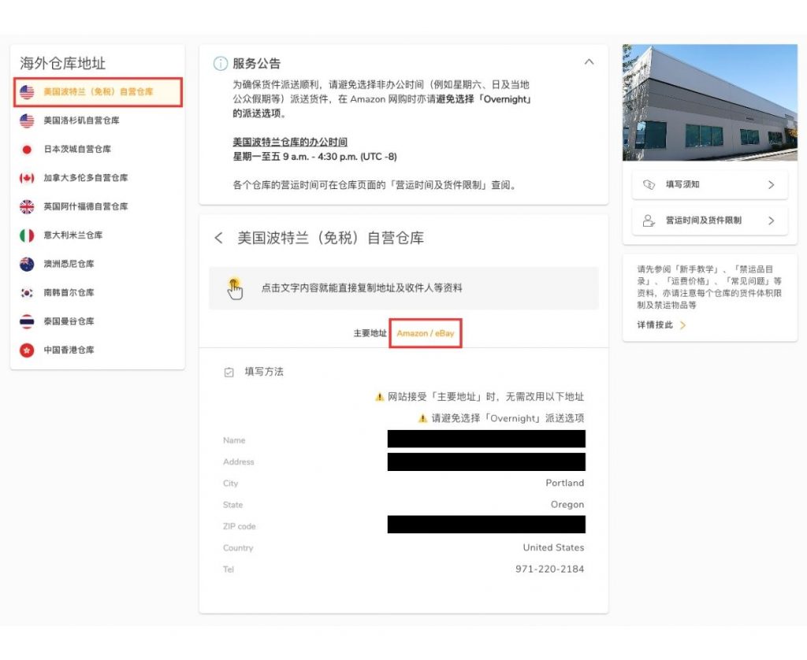
Task: Click the redacted ZIP code value field
Action: point(486,525)
